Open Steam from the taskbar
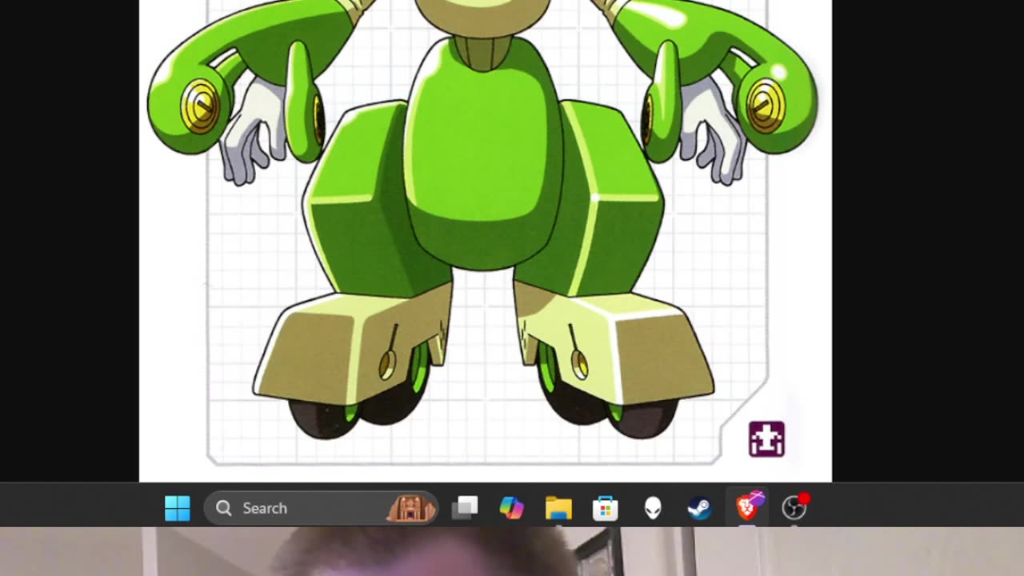The height and width of the screenshot is (576, 1024). (700, 508)
